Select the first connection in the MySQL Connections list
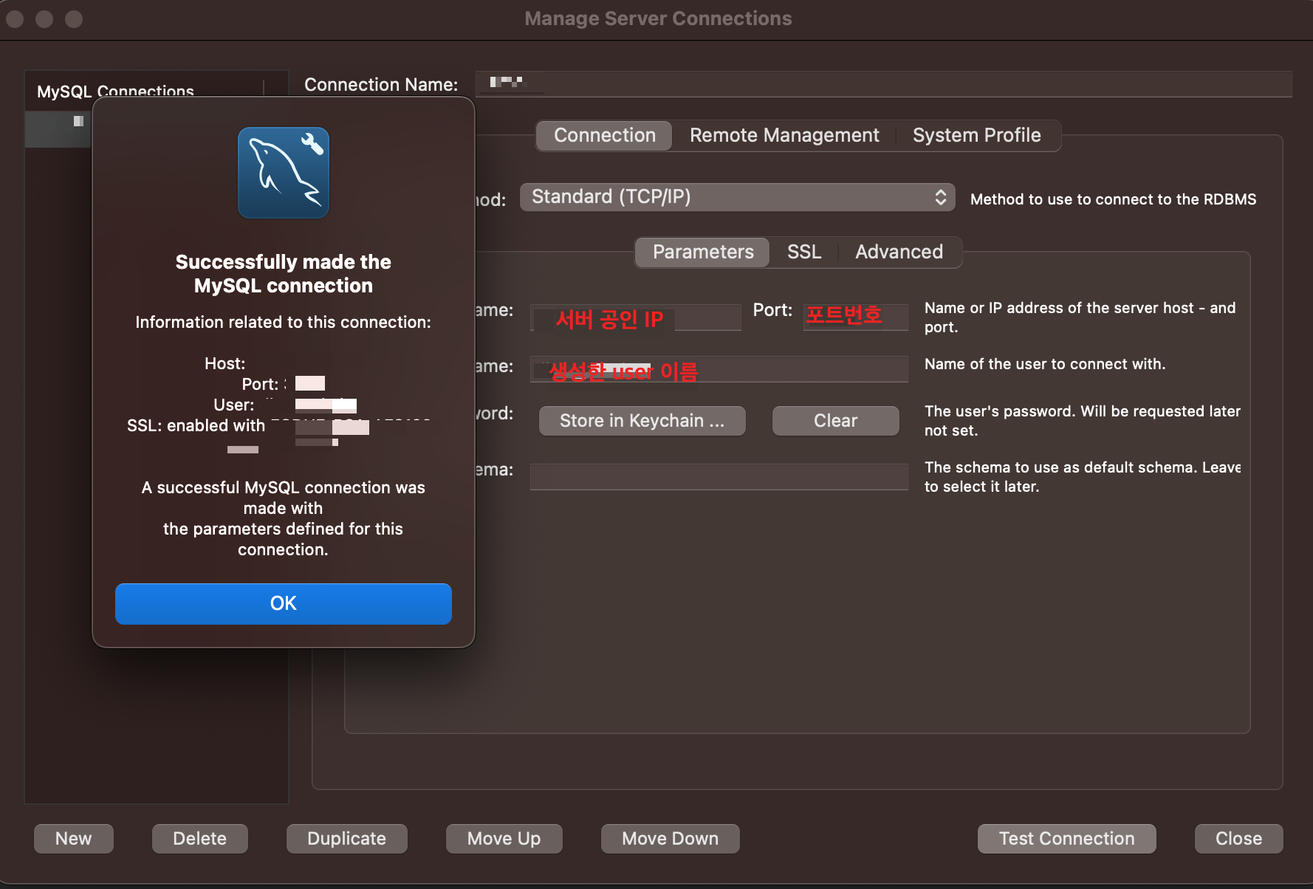Screen dimensions: 1313x889 click(x=58, y=129)
